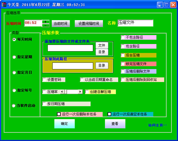Enable the 设置密码 checkbox
The height and width of the screenshot is (141, 178).
tap(44, 80)
